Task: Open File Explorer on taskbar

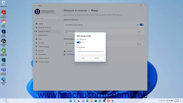Action: 91,101
